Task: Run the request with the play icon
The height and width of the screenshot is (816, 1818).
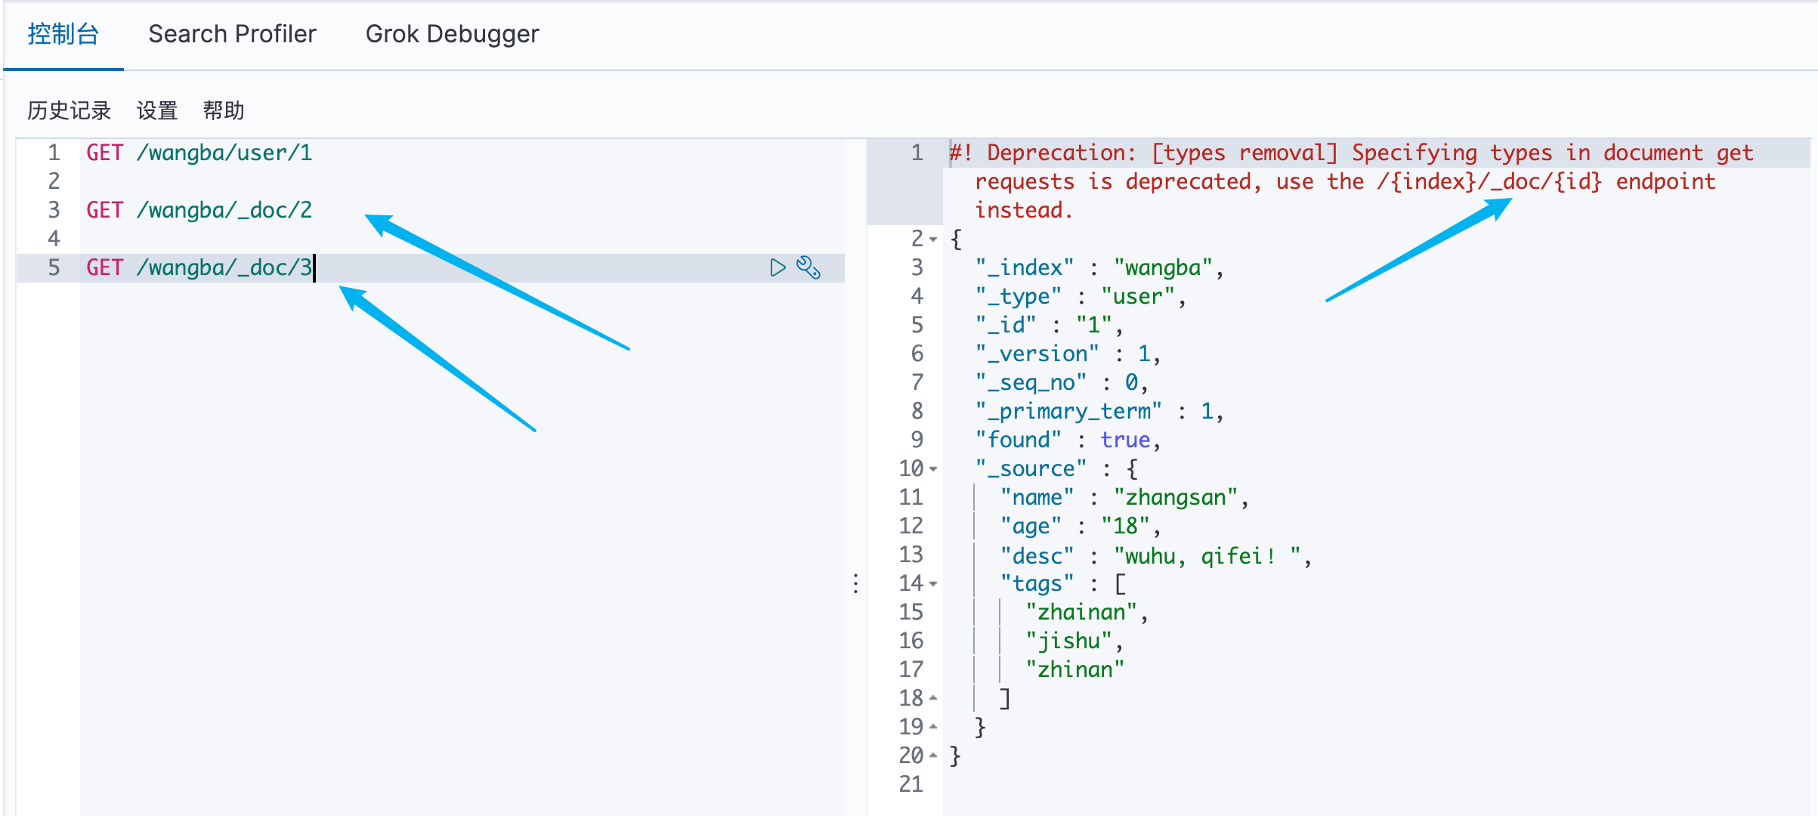Action: [778, 267]
